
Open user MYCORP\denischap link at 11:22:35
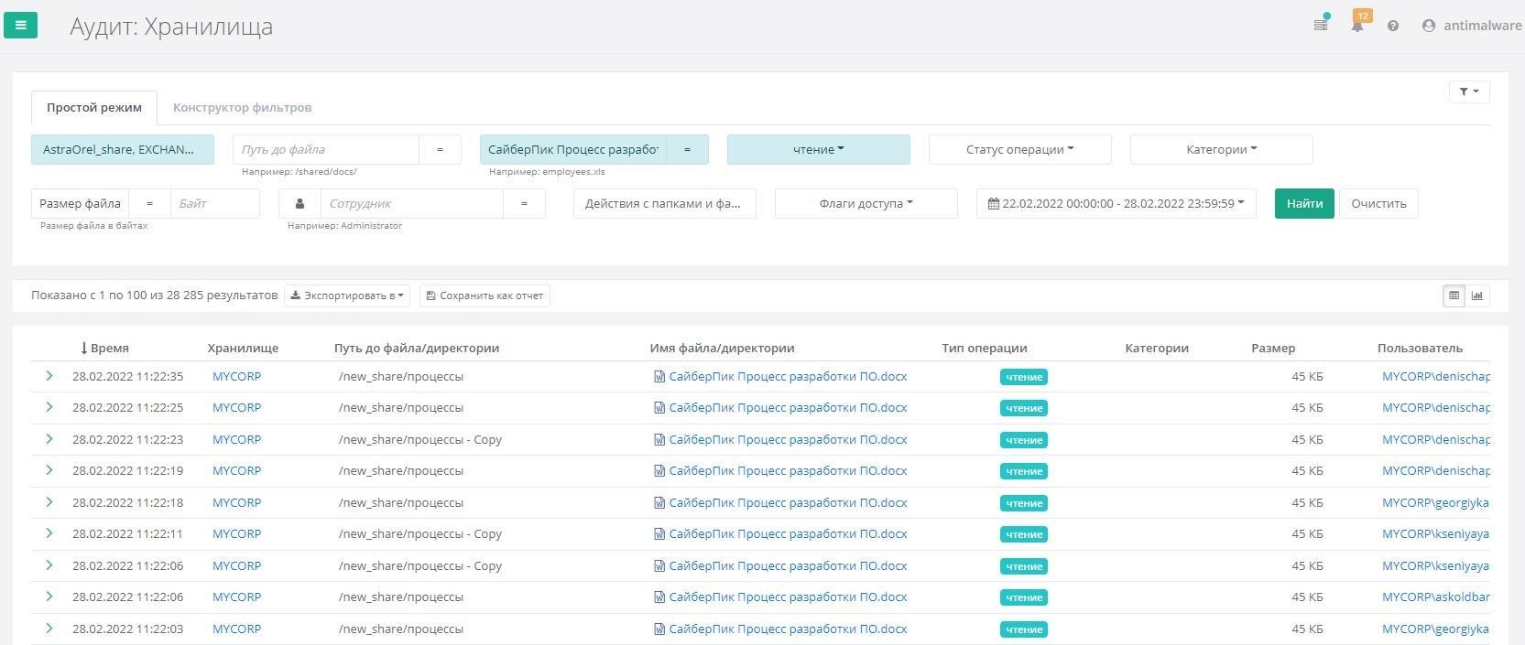click(1436, 376)
